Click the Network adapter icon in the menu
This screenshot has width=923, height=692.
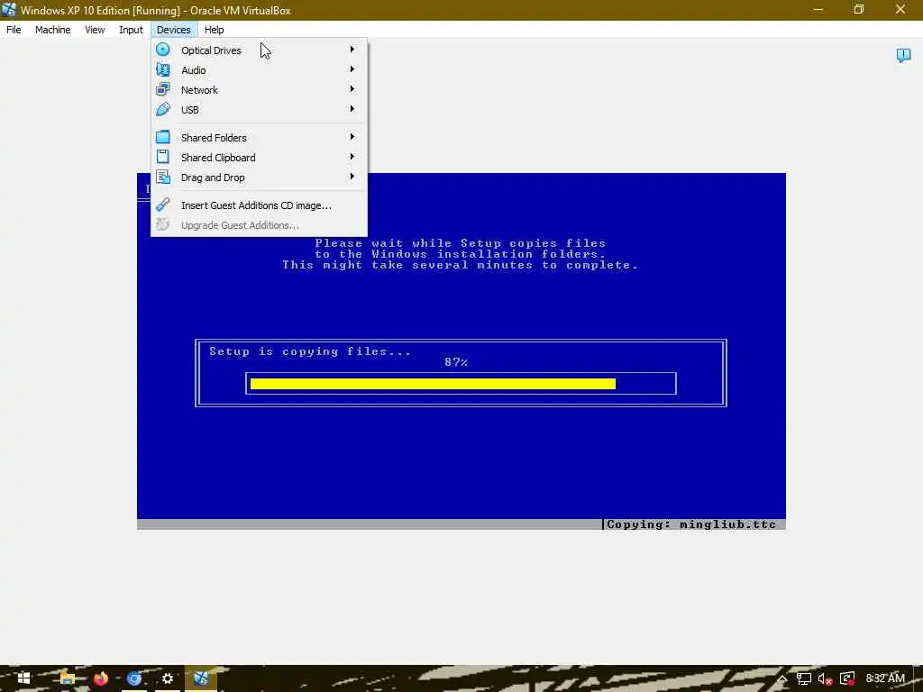(163, 89)
